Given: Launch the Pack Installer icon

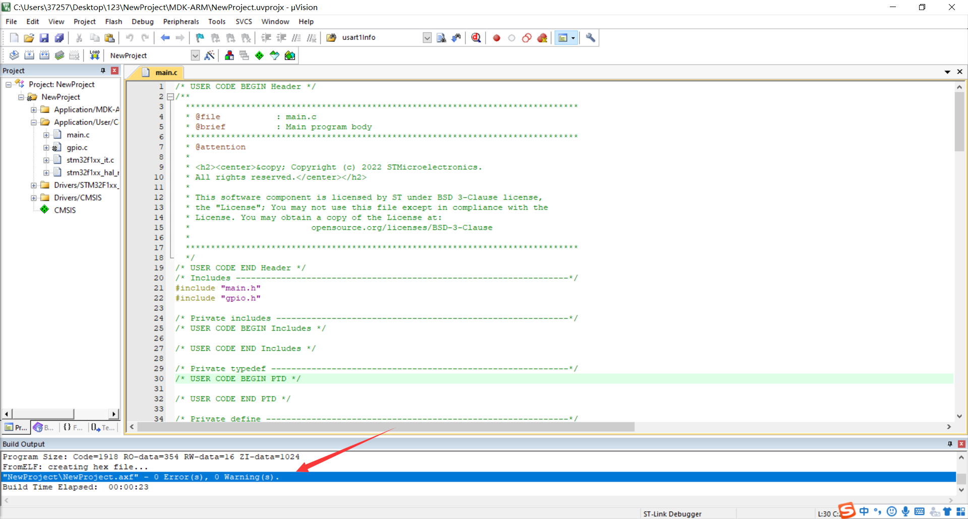Looking at the screenshot, I should [x=290, y=55].
